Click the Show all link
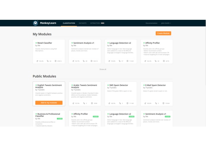Viewport: 206px width, 146px height. (103, 69)
